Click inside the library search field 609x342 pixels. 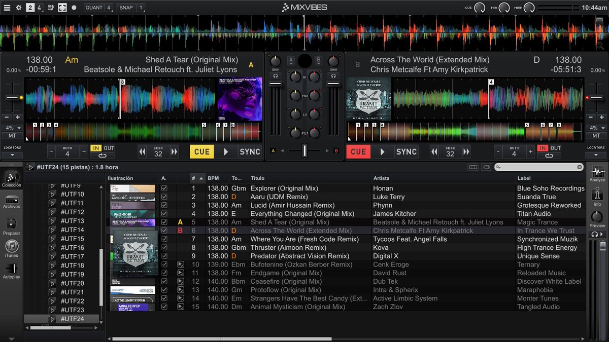click(538, 167)
